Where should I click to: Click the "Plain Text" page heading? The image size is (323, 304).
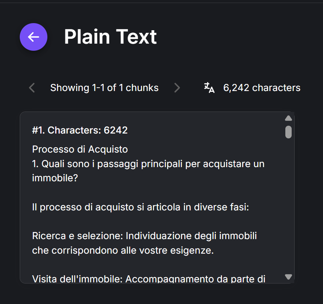(110, 37)
